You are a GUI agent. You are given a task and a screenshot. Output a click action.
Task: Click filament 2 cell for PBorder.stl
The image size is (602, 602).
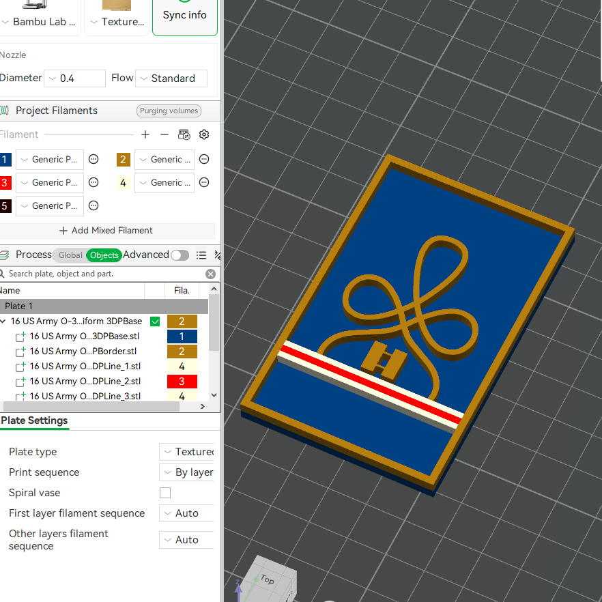pyautogui.click(x=182, y=352)
